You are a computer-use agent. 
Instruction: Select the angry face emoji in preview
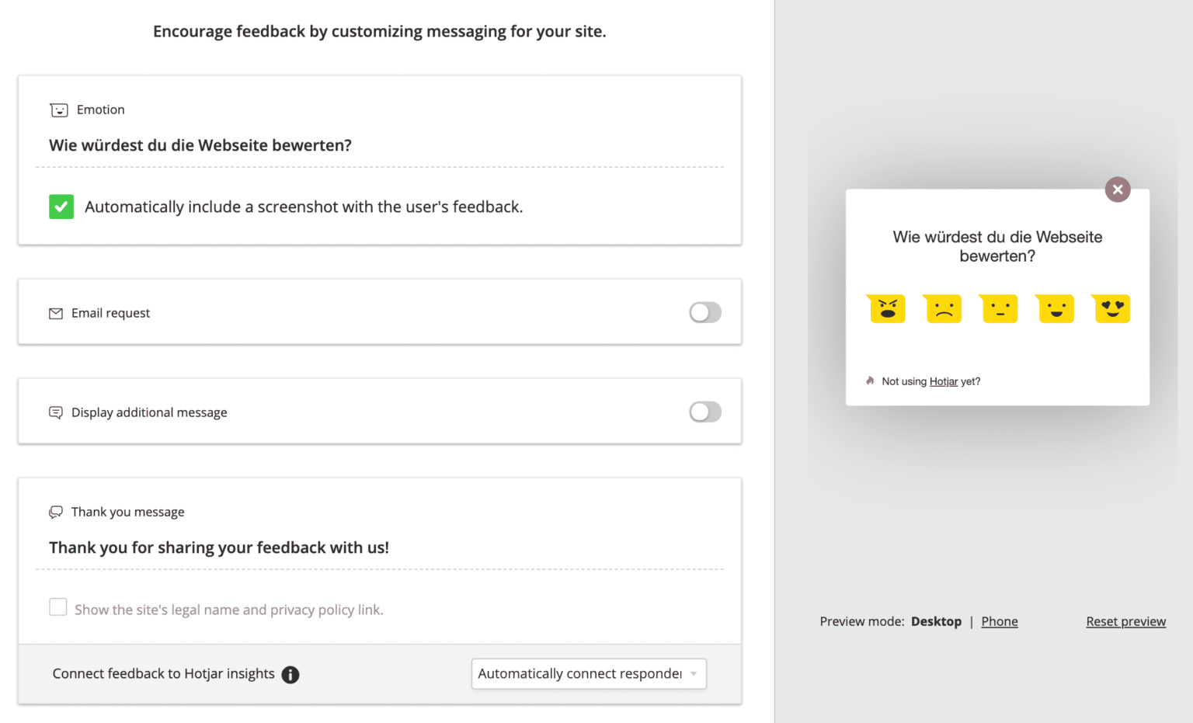click(886, 308)
